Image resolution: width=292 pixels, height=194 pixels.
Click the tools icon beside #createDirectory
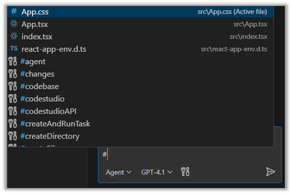13,136
